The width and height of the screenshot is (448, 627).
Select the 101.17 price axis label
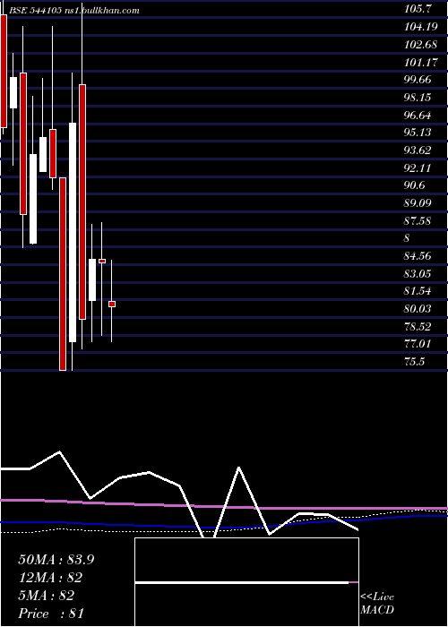[420, 62]
